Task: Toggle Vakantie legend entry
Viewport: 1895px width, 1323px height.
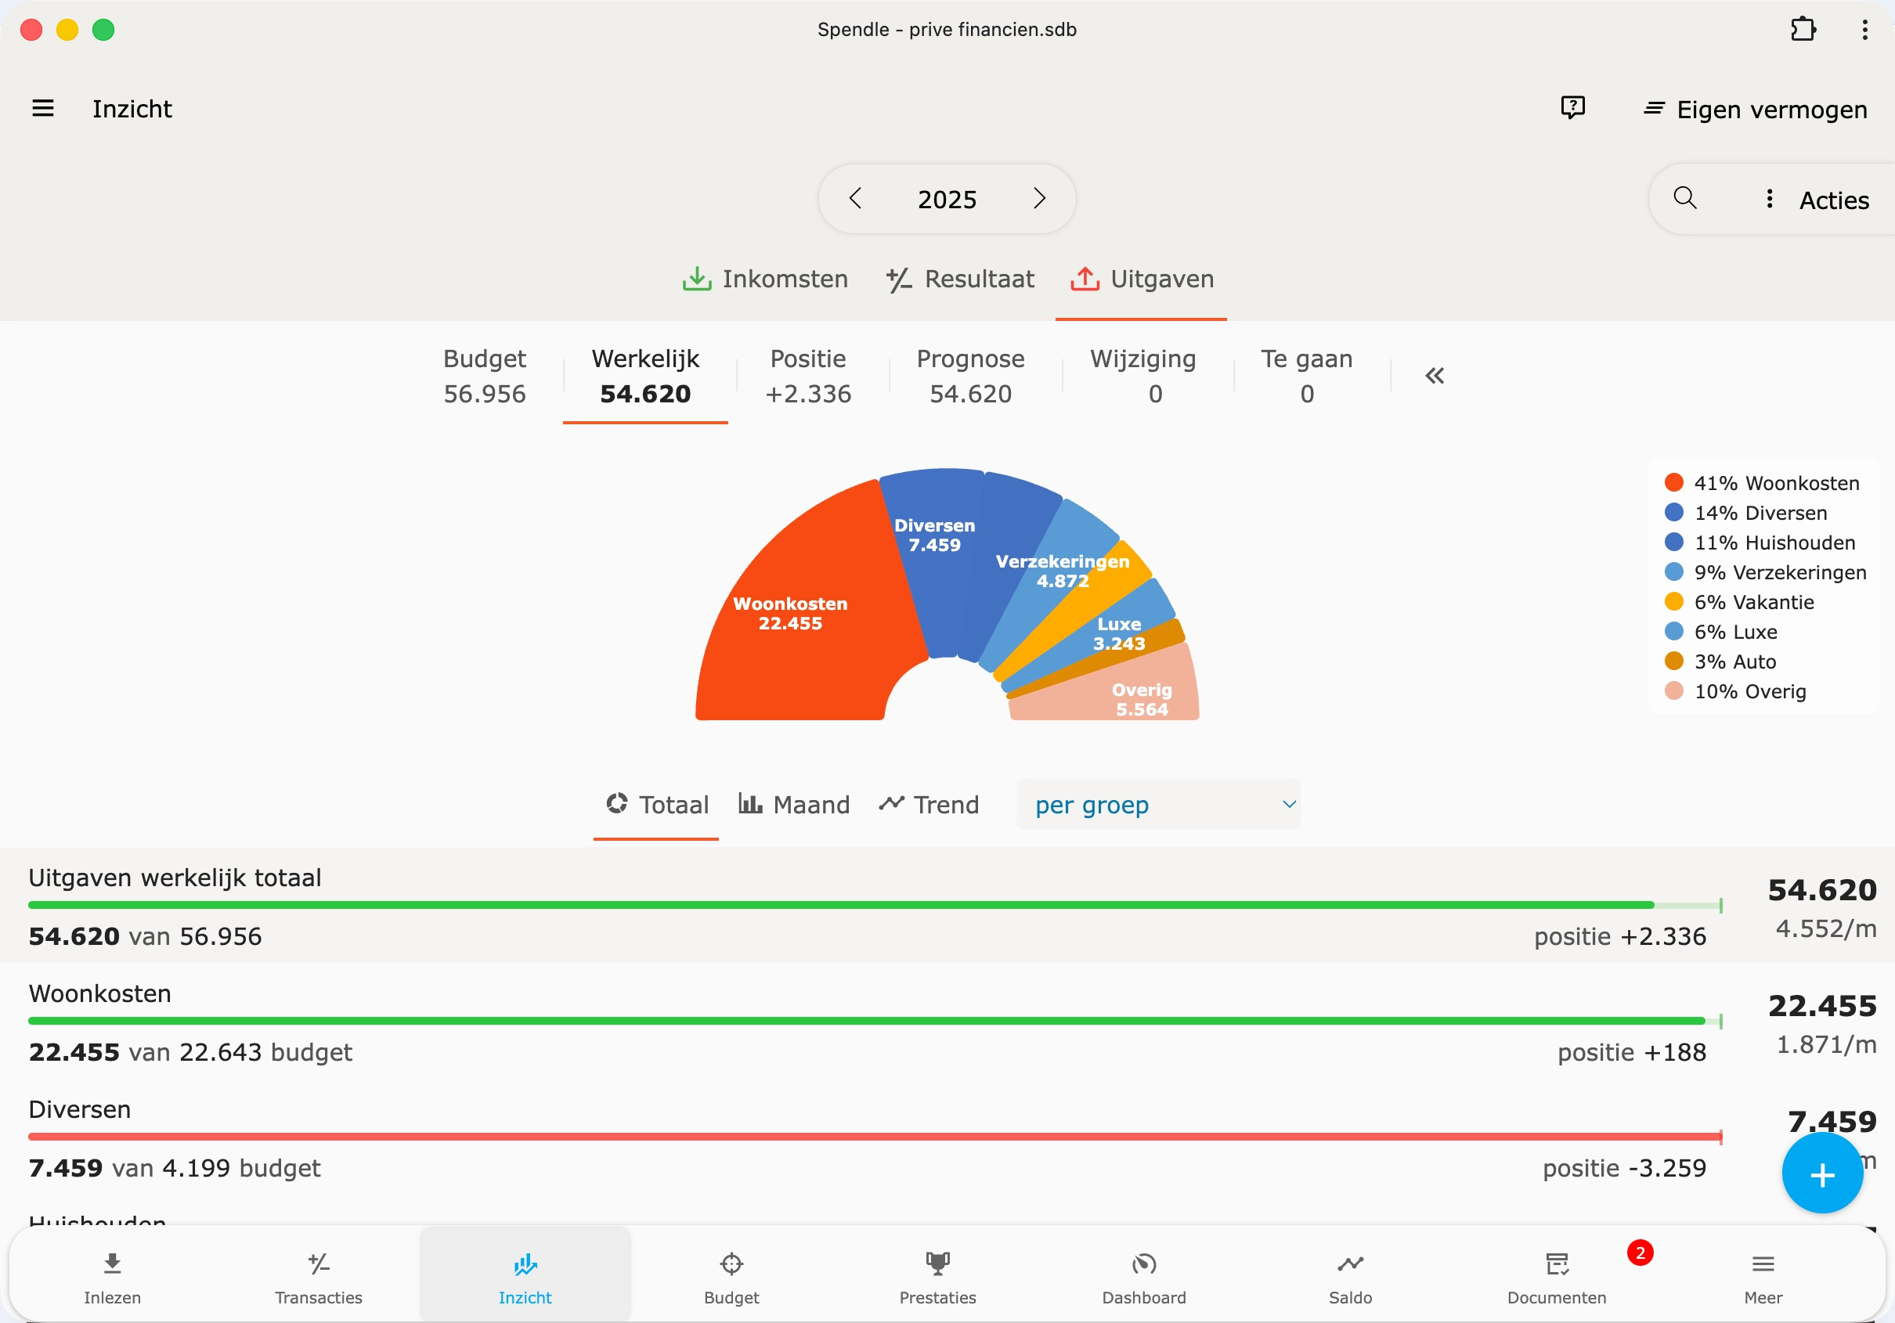Action: (1740, 602)
